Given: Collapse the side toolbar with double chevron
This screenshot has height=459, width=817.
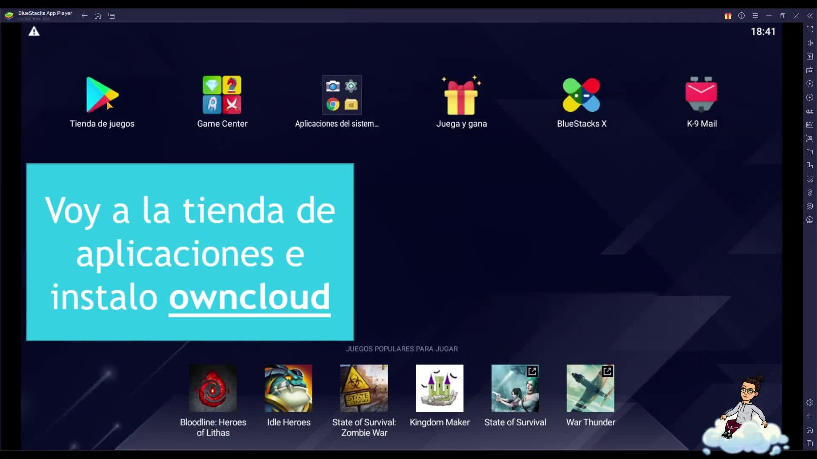Looking at the screenshot, I should [x=810, y=16].
